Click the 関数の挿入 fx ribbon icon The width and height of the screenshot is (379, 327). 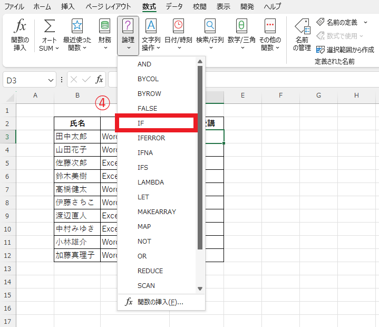tap(20, 26)
